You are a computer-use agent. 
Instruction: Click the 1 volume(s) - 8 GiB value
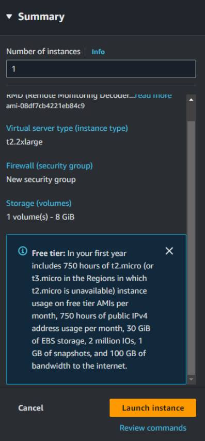coord(40,217)
